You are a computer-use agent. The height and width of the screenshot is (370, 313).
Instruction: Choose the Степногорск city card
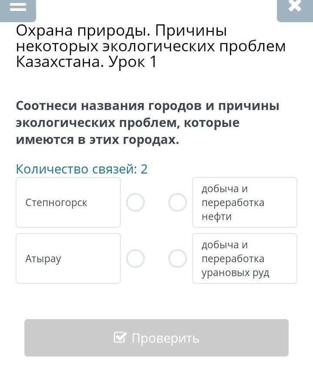[68, 203]
